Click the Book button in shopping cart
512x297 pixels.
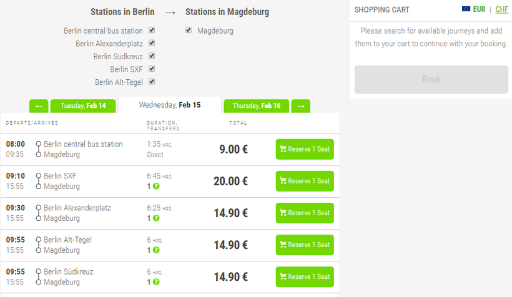431,79
